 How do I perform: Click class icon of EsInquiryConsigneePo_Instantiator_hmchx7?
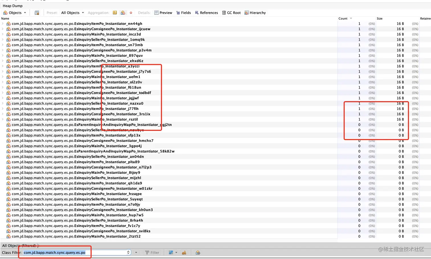point(9,140)
